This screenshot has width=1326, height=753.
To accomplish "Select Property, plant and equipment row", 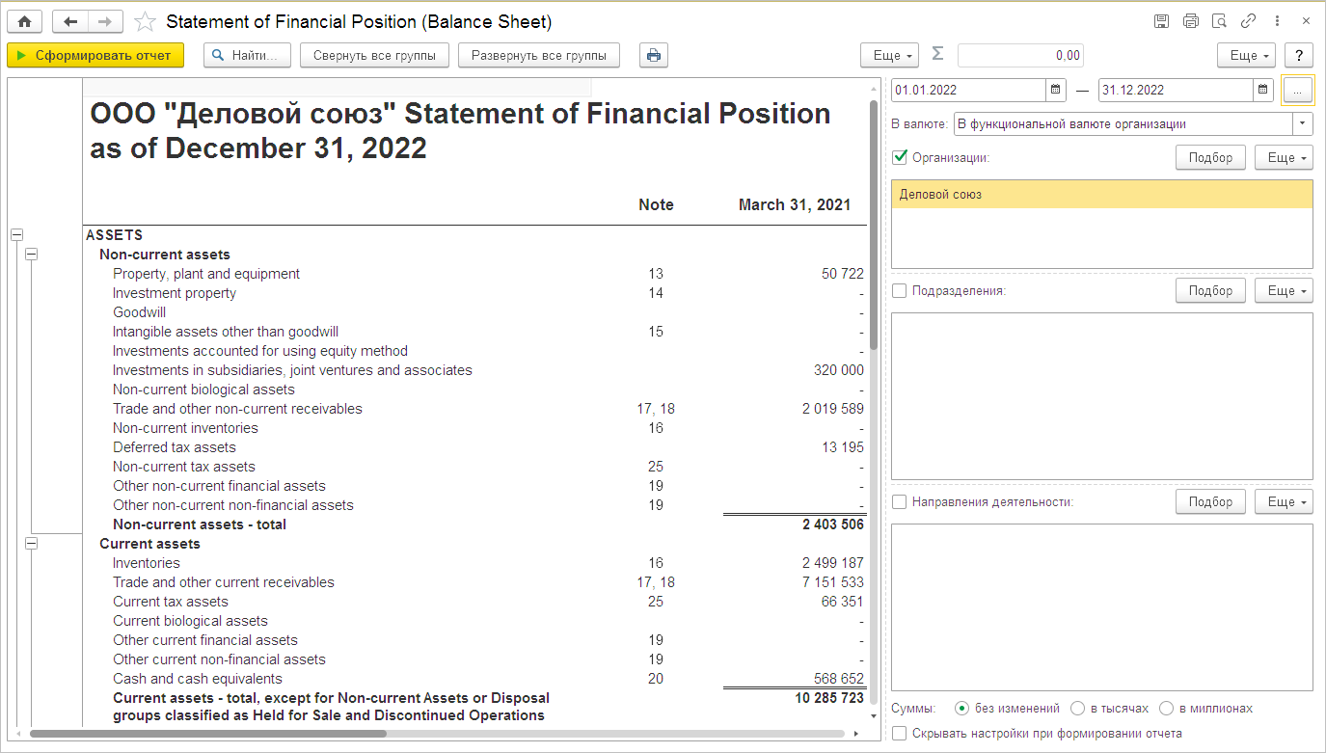I will (x=474, y=274).
